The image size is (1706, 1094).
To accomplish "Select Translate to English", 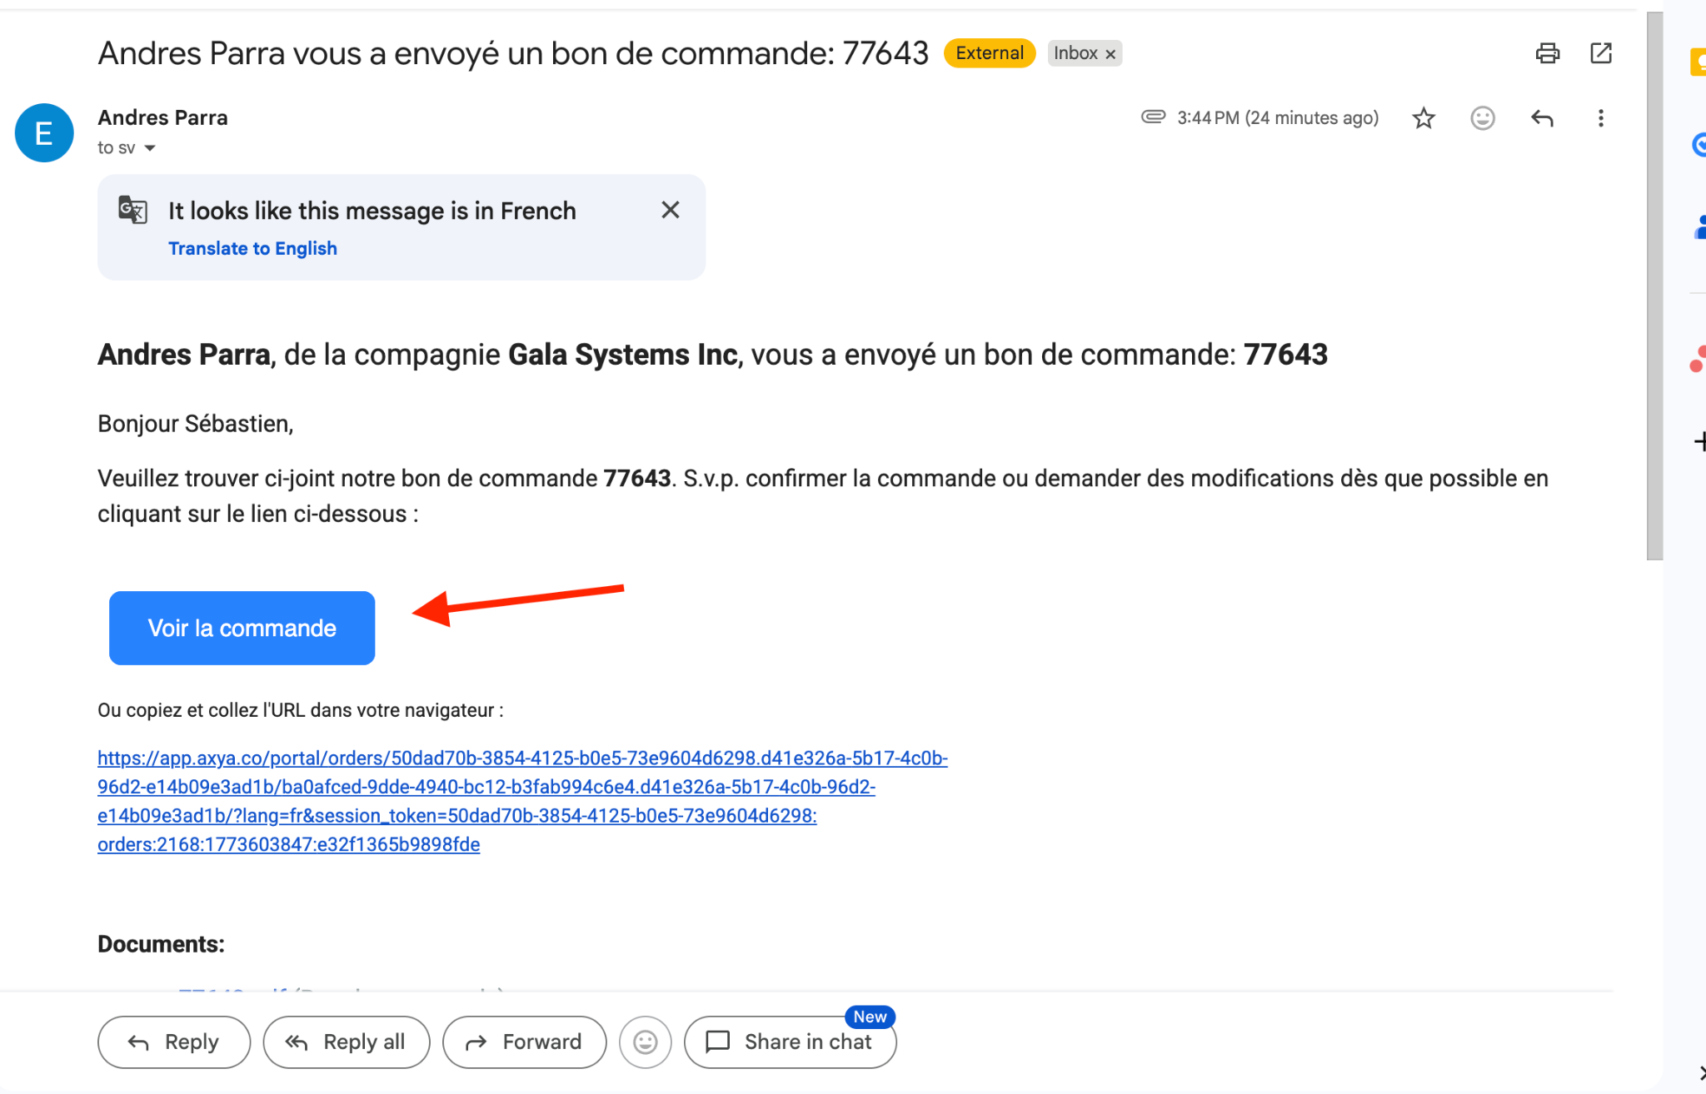I will 252,247.
